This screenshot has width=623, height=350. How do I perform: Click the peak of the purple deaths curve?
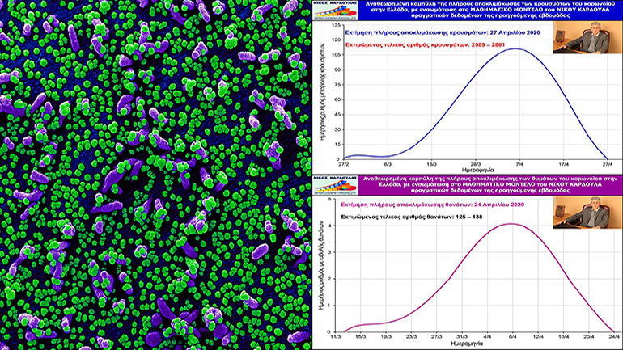point(511,223)
